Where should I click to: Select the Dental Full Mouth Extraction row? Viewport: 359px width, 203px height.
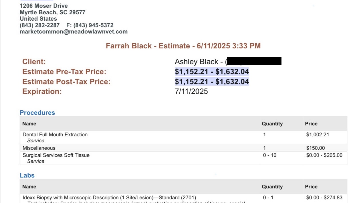pyautogui.click(x=55, y=135)
